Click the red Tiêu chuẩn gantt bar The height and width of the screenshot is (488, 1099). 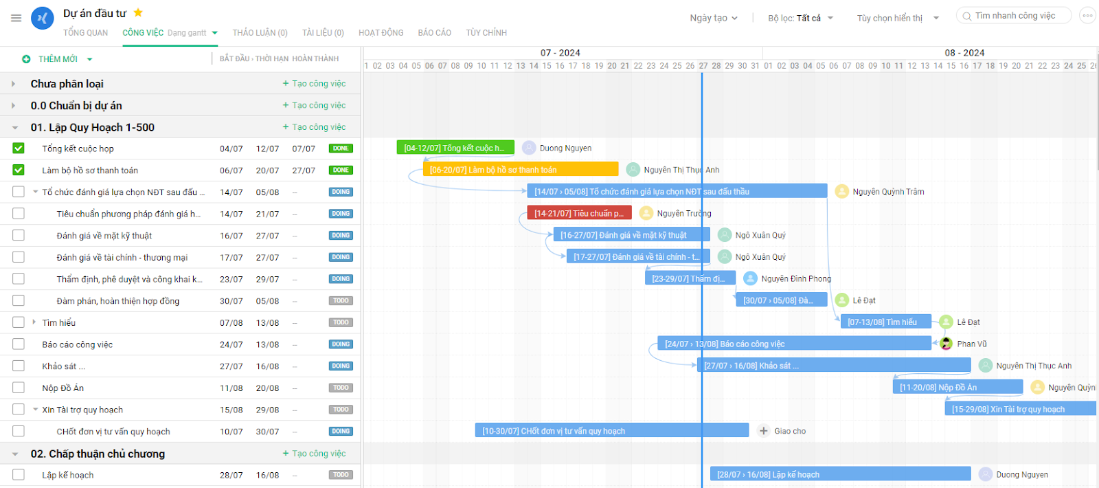(579, 213)
